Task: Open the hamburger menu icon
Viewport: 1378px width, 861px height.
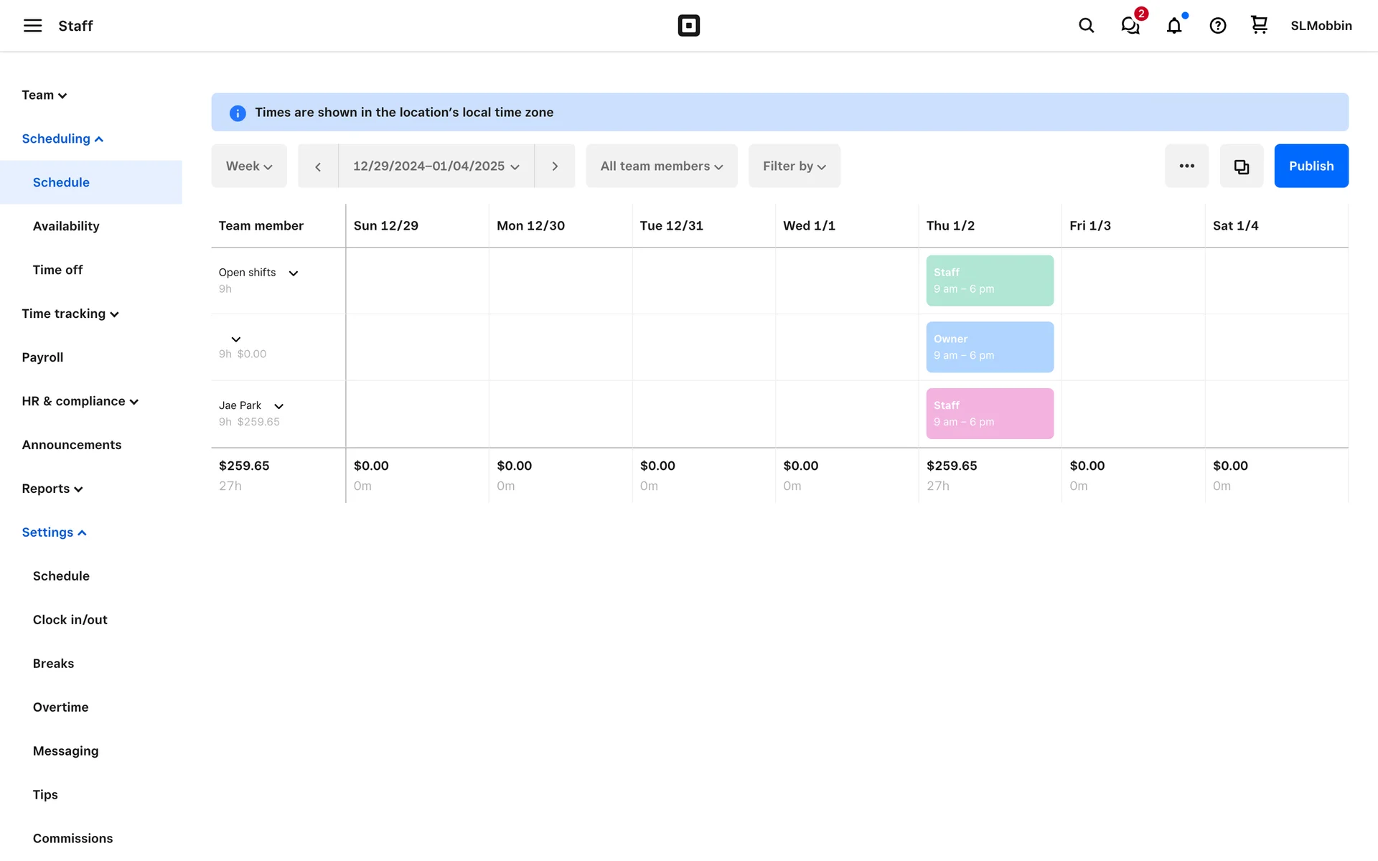Action: tap(32, 26)
